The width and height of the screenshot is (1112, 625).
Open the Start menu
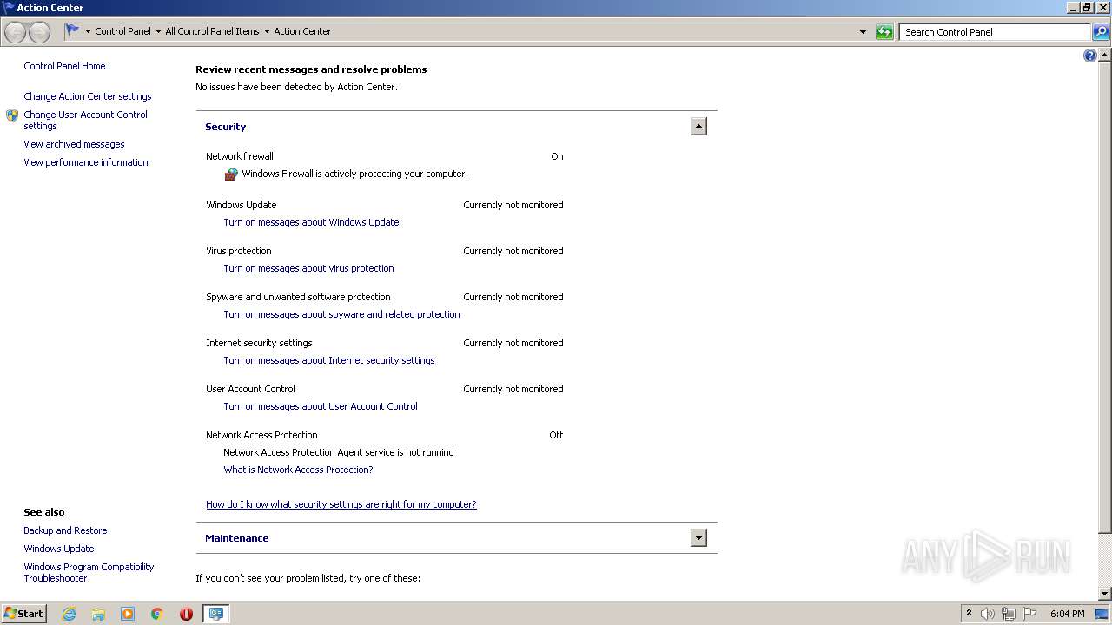24,614
